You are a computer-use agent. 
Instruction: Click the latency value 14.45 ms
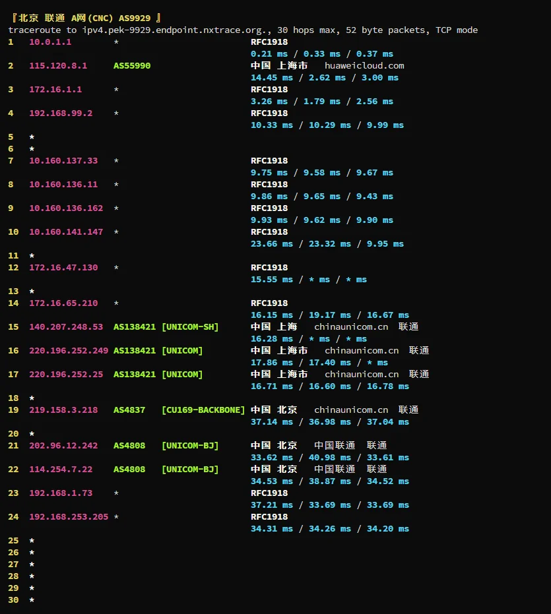[x=272, y=78]
